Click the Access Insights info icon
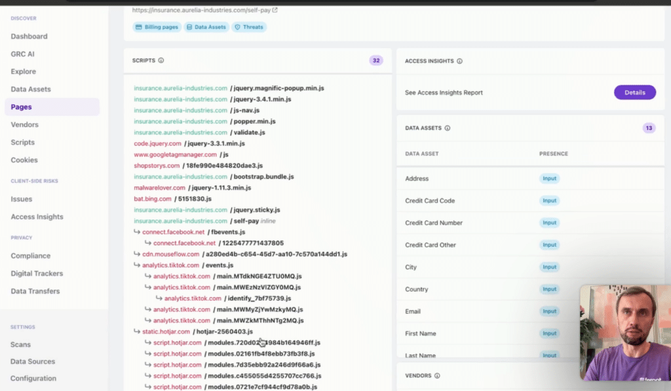The width and height of the screenshot is (671, 391). click(x=459, y=61)
